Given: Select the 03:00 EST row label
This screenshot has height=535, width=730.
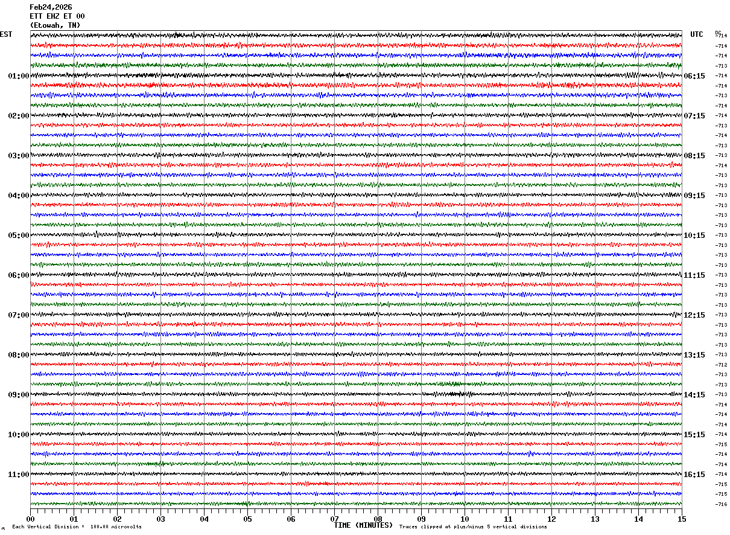Looking at the screenshot, I should tap(19, 156).
